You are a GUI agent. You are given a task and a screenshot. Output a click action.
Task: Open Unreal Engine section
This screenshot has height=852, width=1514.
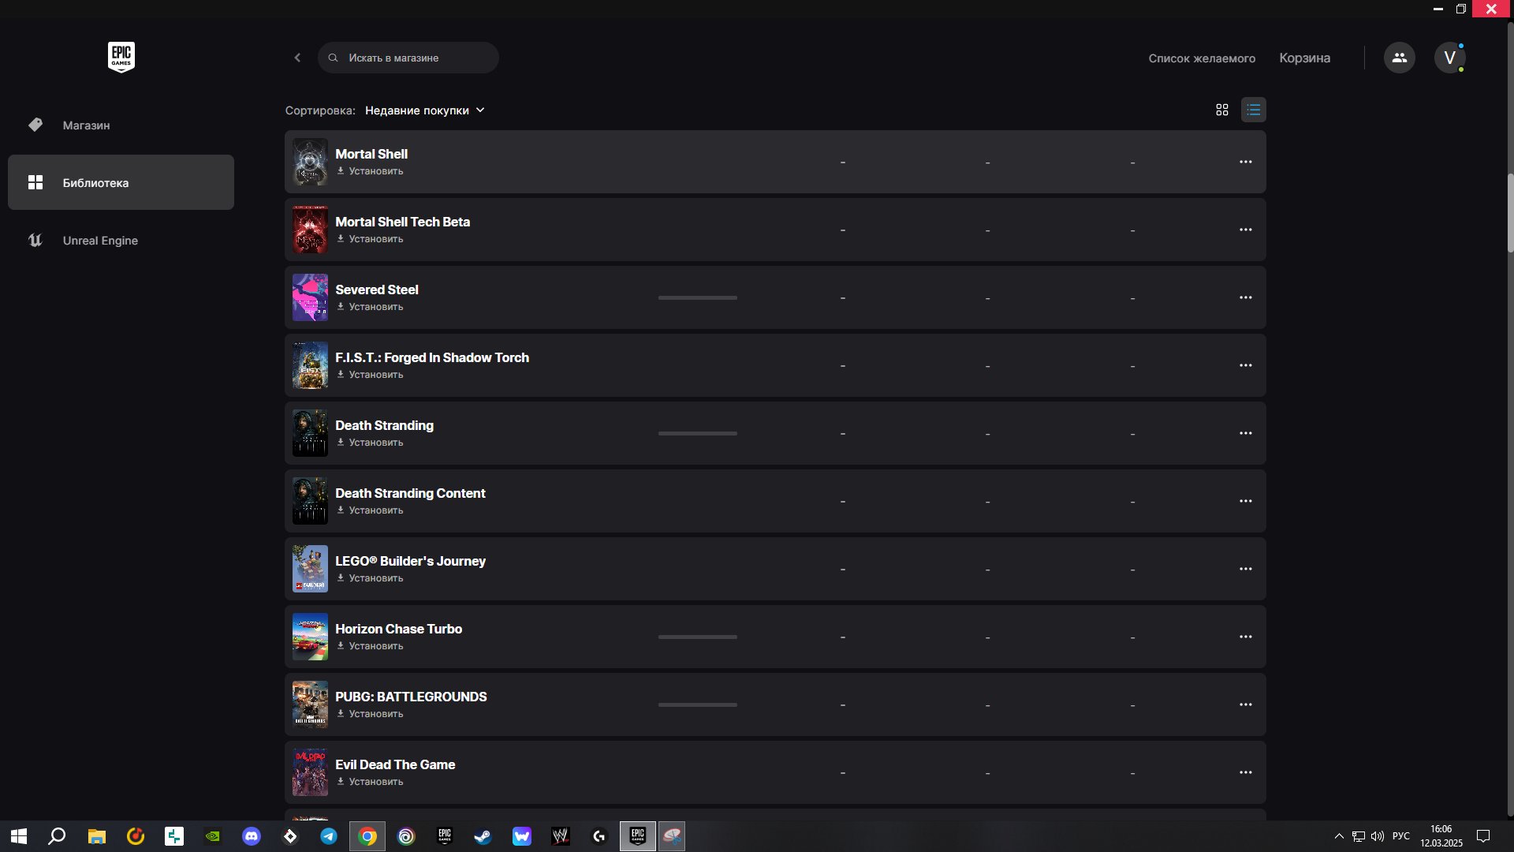[121, 241]
